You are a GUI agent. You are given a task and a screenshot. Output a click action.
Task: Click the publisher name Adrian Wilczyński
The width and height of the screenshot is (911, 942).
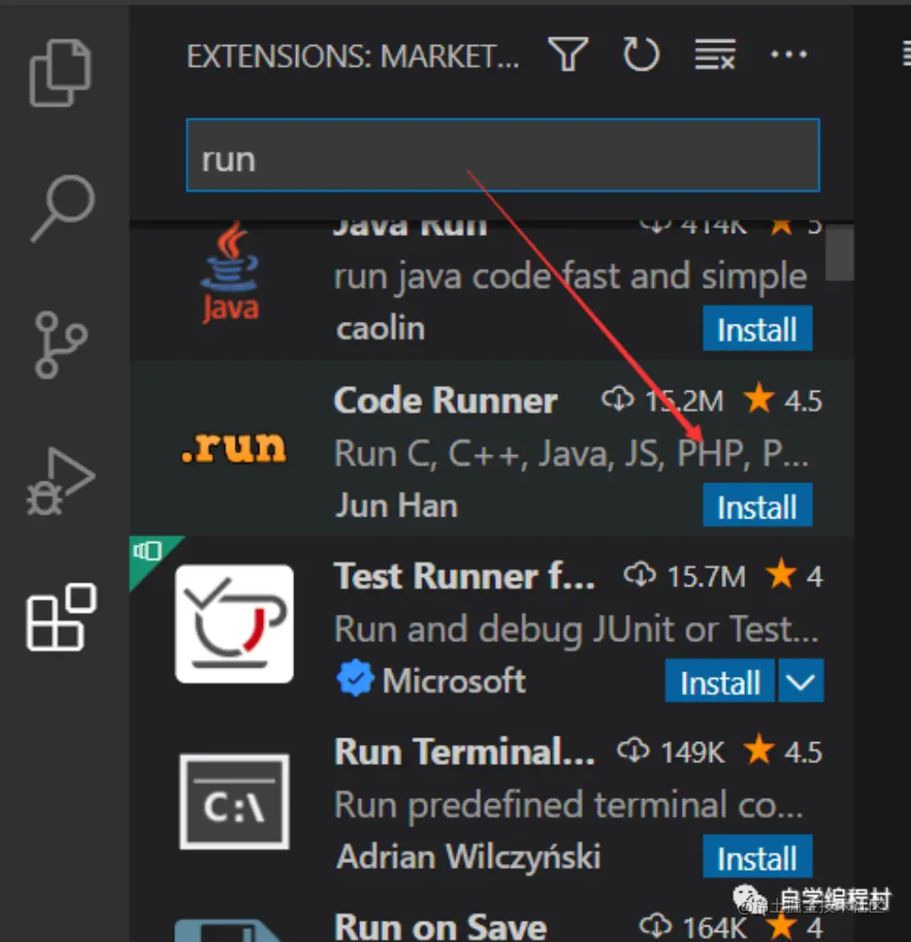pyautogui.click(x=468, y=856)
